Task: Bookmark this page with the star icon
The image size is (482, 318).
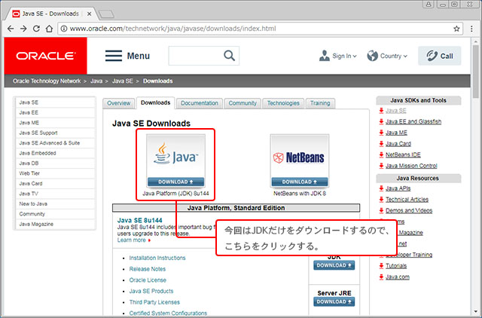Action: click(x=456, y=29)
